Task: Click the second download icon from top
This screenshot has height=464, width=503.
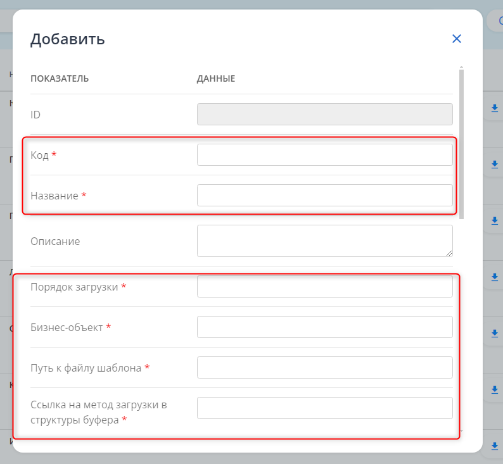Action: pyautogui.click(x=495, y=165)
